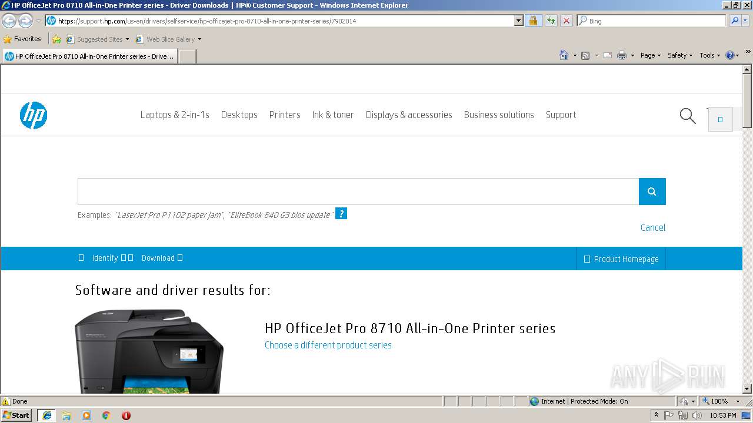
Task: Open the Help question mark icon
Action: coord(730,55)
